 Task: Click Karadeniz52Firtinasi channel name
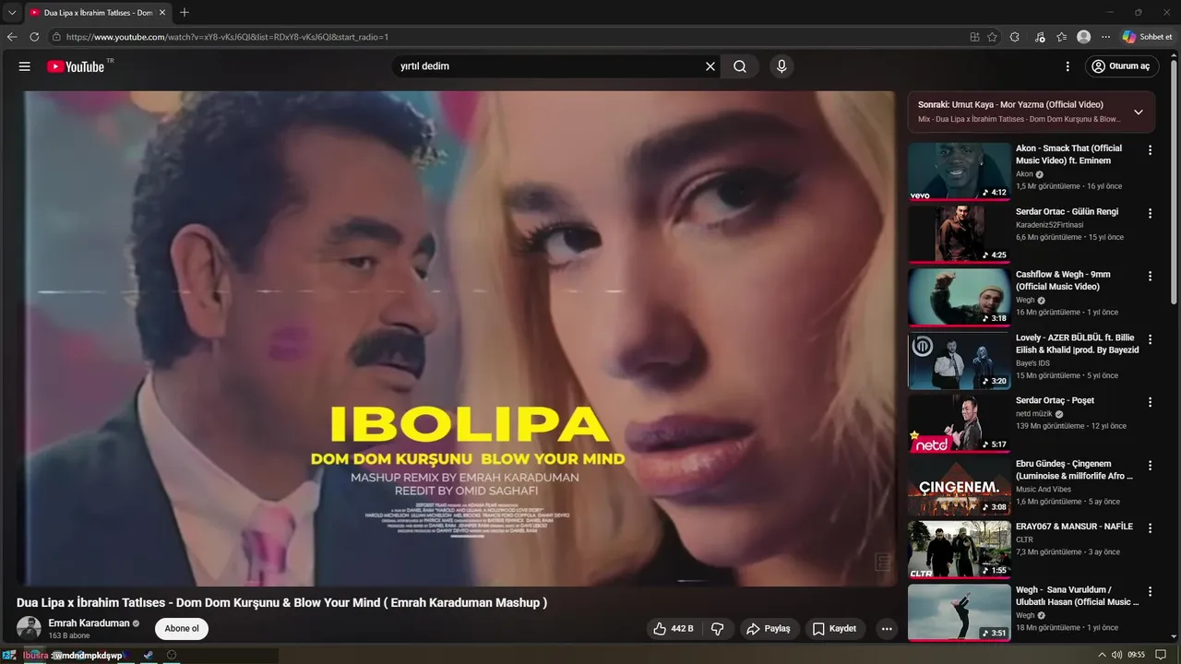tap(1049, 224)
